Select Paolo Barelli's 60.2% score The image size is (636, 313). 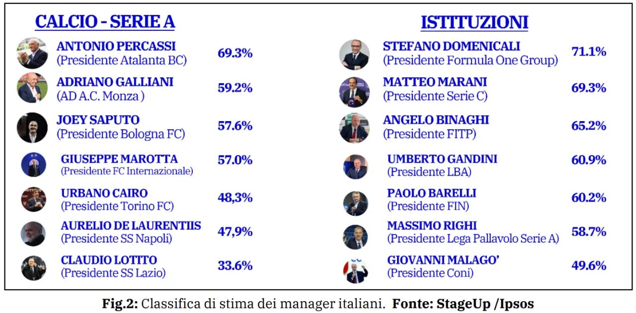pos(589,197)
